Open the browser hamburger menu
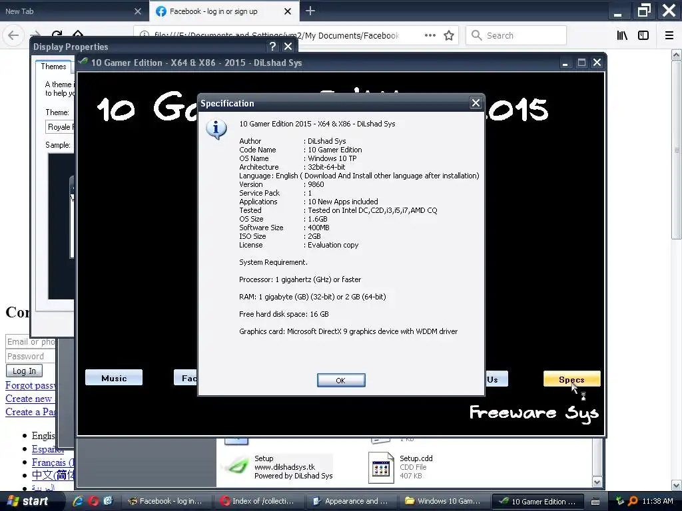This screenshot has height=511, width=682. (669, 35)
